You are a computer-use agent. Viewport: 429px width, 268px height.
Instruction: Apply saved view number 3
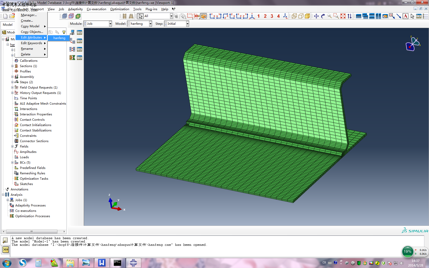(272, 16)
